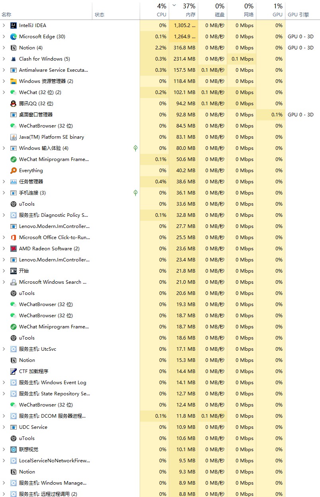The height and width of the screenshot is (497, 320).
Task: Click the AMD Radeon Software icon
Action: point(14,248)
